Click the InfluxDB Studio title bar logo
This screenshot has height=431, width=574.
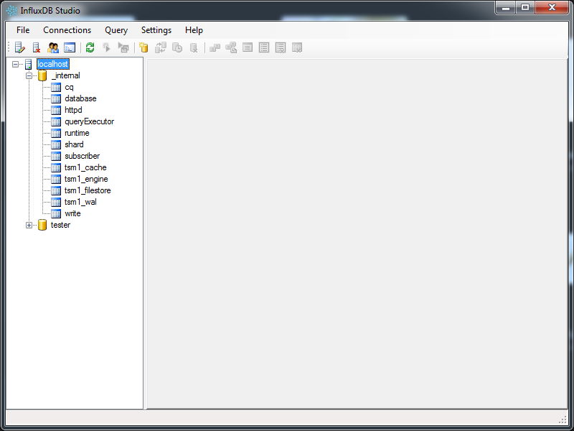tap(11, 11)
